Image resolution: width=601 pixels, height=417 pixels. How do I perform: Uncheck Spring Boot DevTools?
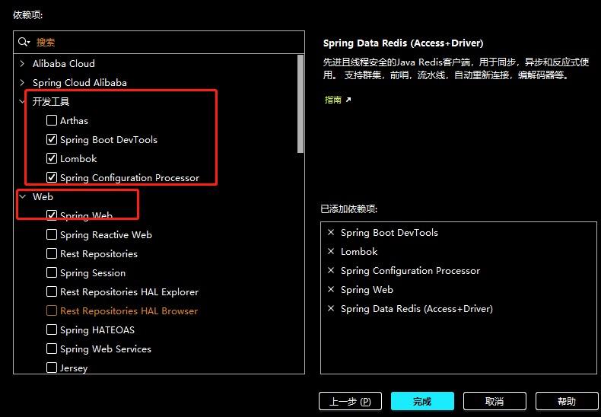coord(52,139)
